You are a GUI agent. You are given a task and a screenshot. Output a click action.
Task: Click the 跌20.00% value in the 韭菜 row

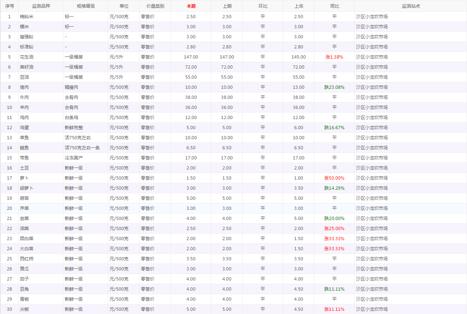(334, 218)
